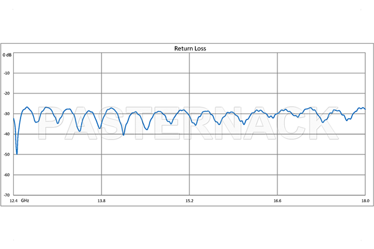Click the 16.6 x-axis label
Image resolution: width=374 pixels, height=249 pixels.
pos(277,201)
